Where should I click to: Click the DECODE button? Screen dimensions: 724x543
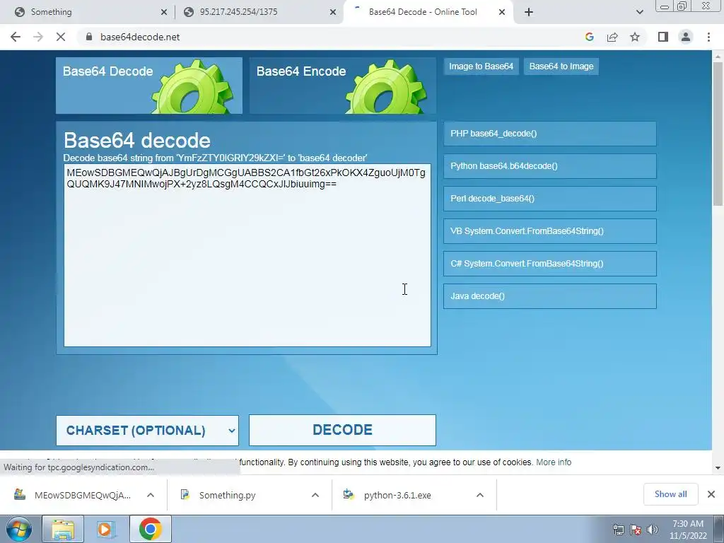pos(342,431)
